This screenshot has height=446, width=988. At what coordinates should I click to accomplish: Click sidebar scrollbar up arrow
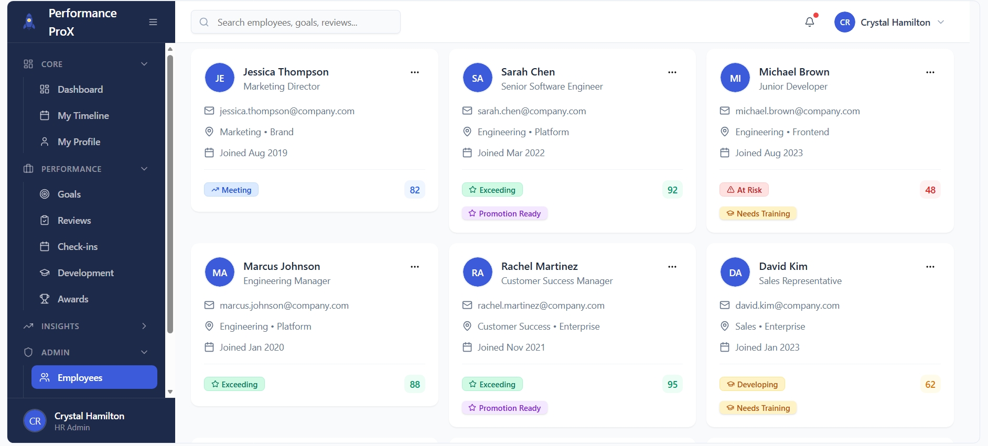pos(170,49)
